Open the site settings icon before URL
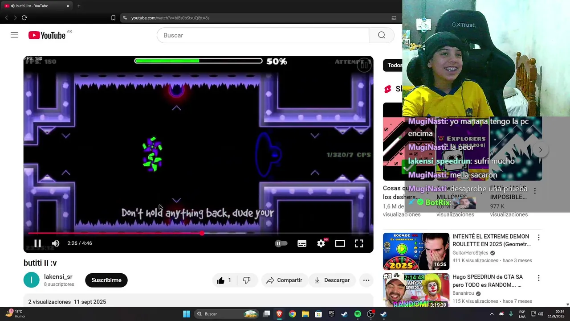The height and width of the screenshot is (321, 570). point(125,18)
